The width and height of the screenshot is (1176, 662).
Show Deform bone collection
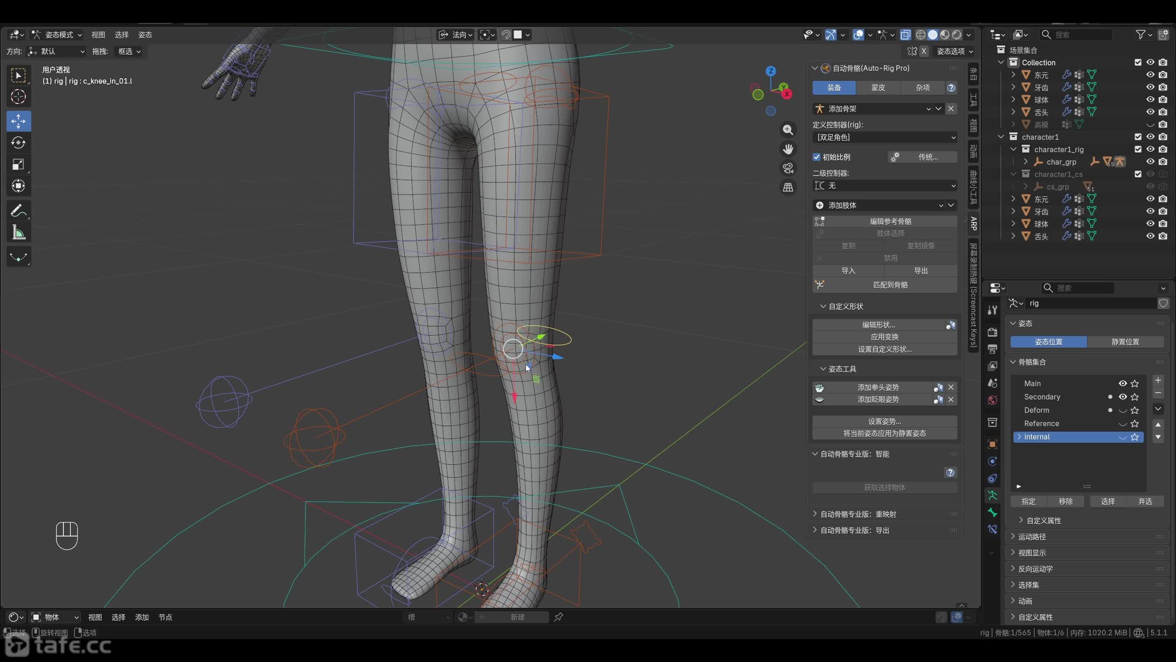[x=1123, y=411]
